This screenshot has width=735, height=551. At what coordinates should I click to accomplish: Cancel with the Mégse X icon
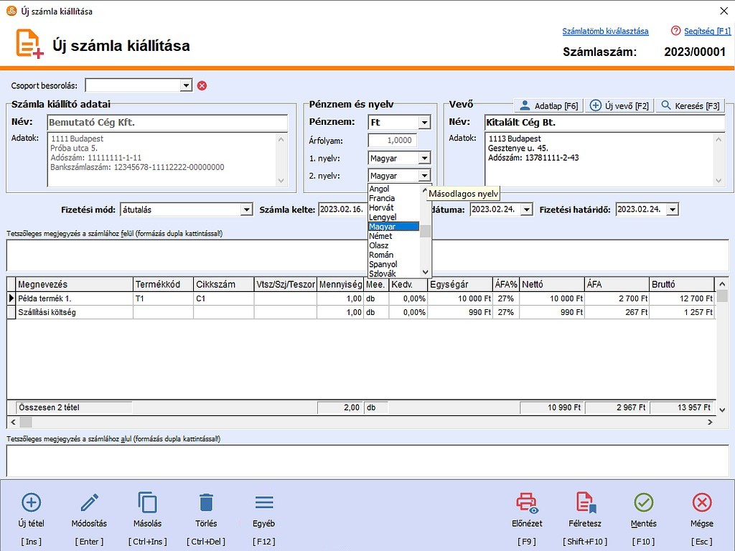point(701,502)
